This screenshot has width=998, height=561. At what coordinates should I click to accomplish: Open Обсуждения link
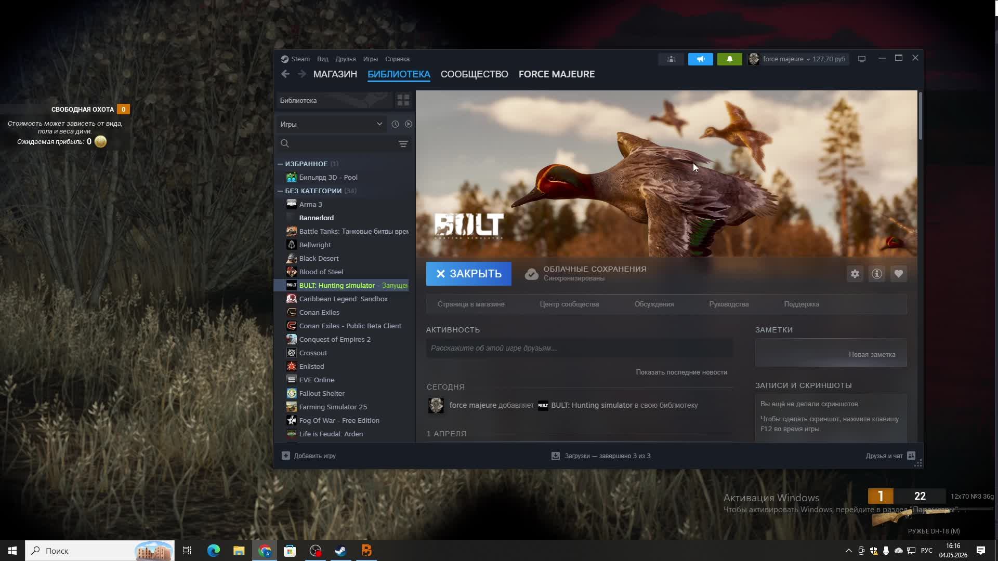pos(654,304)
